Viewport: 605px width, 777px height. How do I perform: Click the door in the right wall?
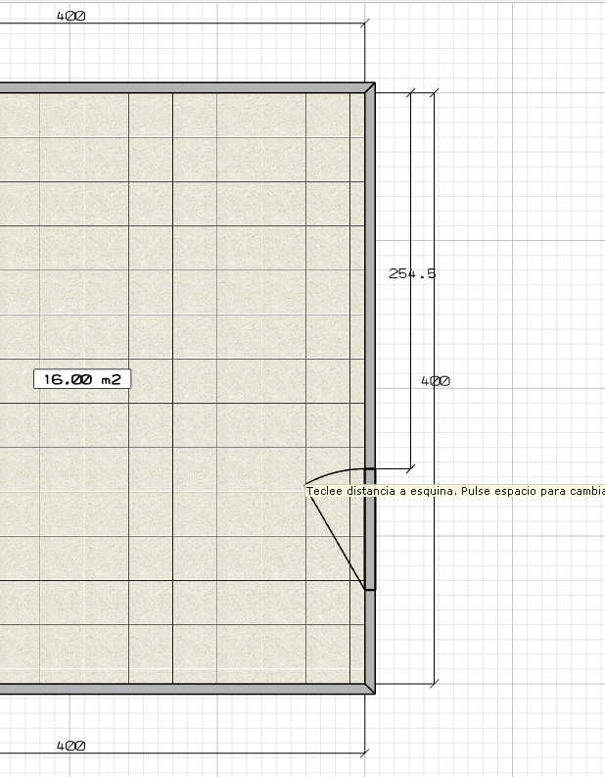370,529
